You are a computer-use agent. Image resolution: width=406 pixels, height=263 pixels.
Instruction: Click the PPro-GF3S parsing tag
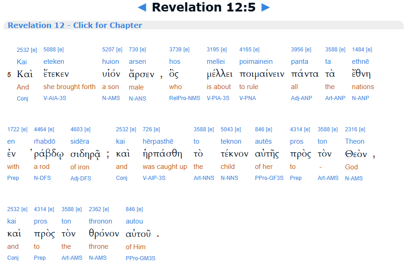coord(269,178)
